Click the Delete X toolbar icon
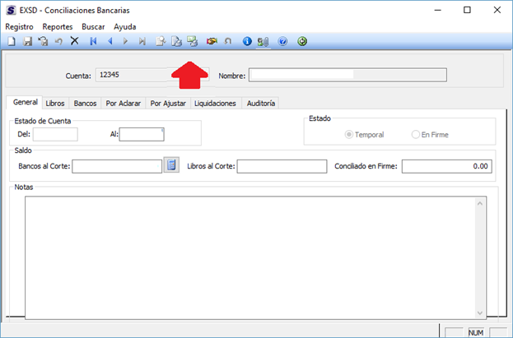This screenshot has width=513, height=338. coord(74,41)
